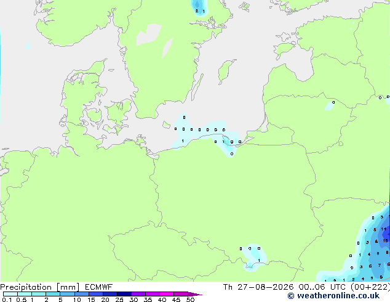Pick the 35–40 mm violet legend swatch
The height and width of the screenshot is (302, 390).
[x=152, y=294]
